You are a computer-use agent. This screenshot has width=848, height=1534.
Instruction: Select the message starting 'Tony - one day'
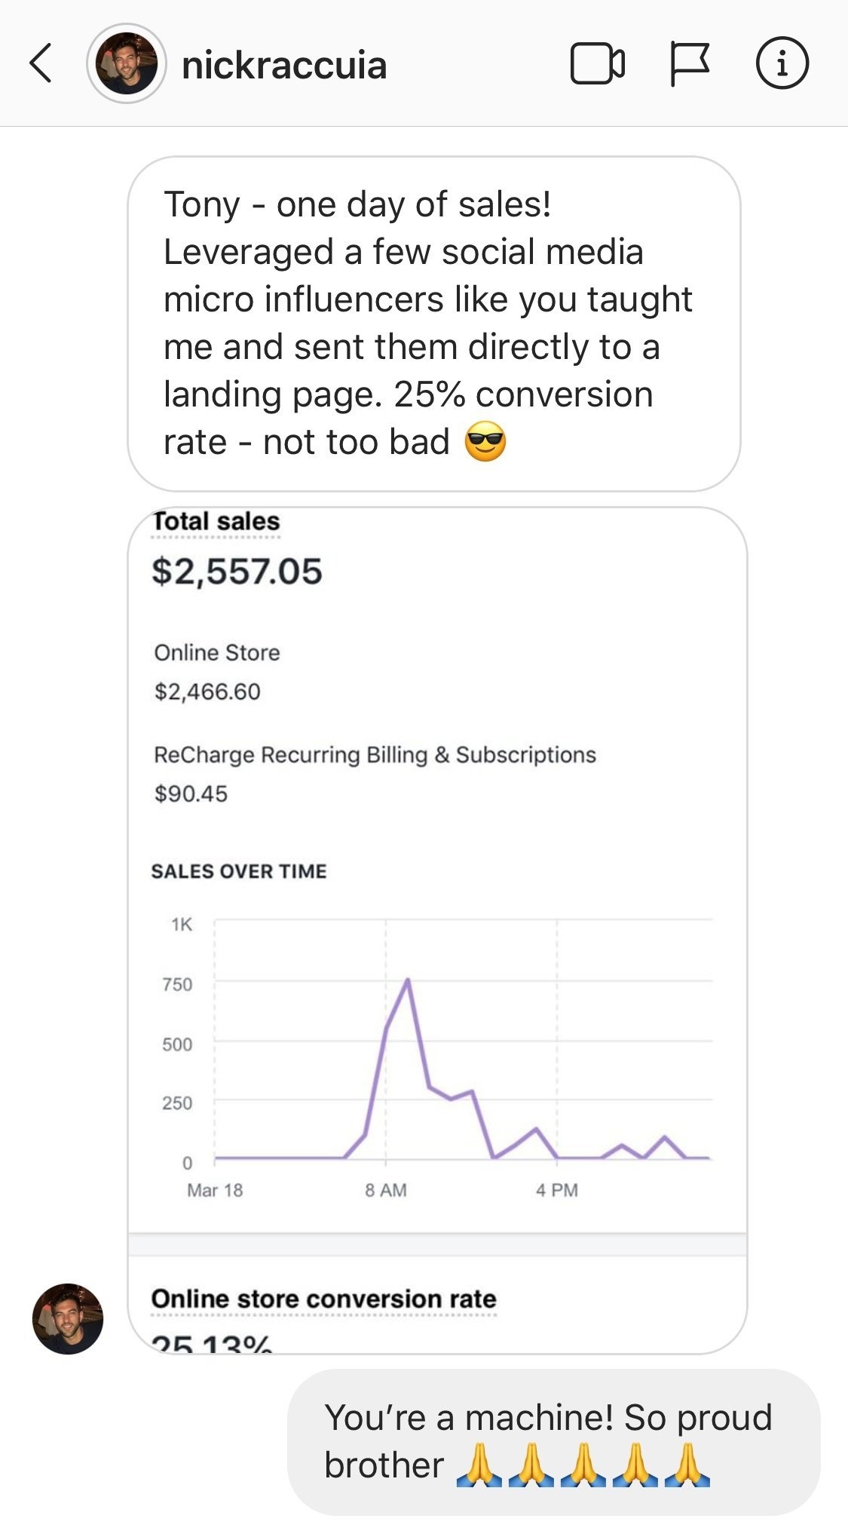coord(434,324)
